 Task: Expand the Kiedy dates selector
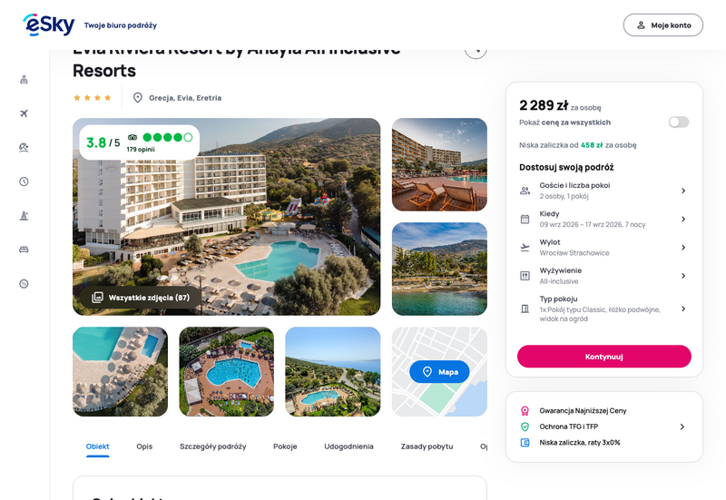click(x=603, y=219)
